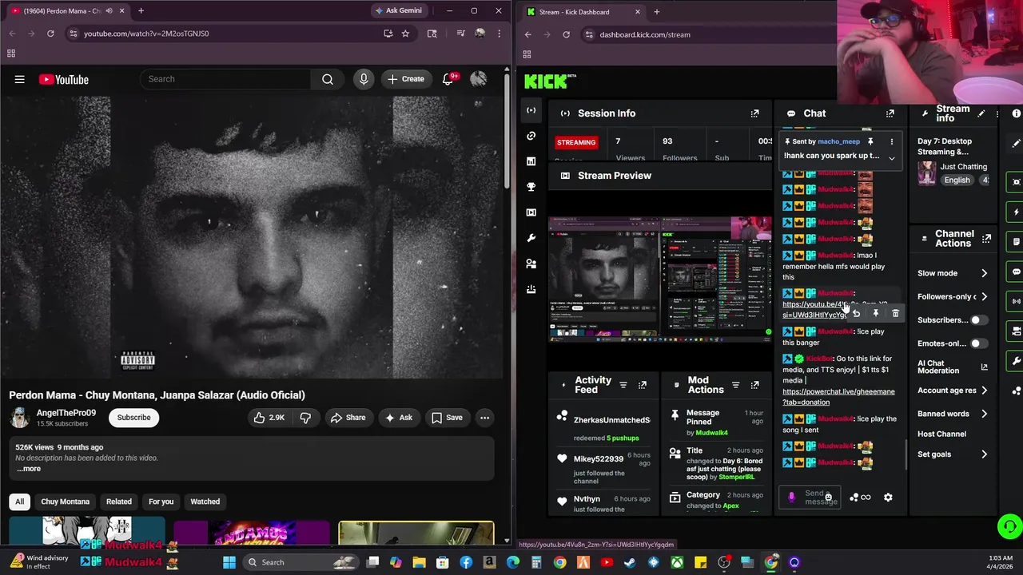Image resolution: width=1023 pixels, height=575 pixels.
Task: Click Host Channel action
Action: [x=941, y=434]
